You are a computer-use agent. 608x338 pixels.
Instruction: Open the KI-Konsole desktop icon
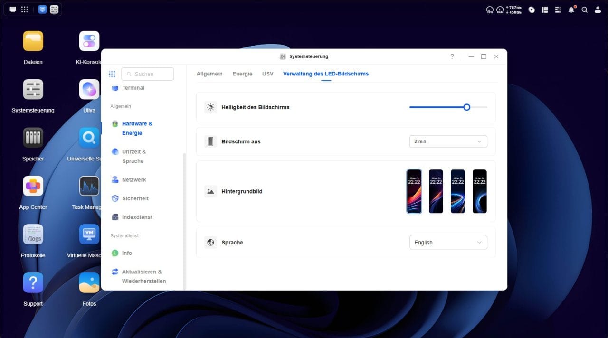(89, 41)
